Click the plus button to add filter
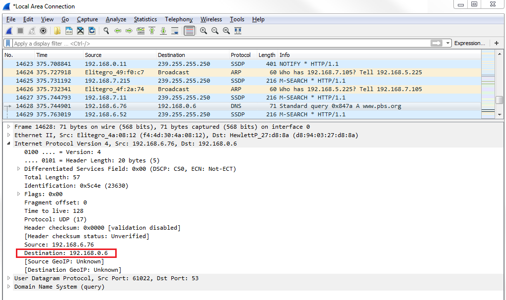Screen dimensions: 506x300 pyautogui.click(x=496, y=43)
